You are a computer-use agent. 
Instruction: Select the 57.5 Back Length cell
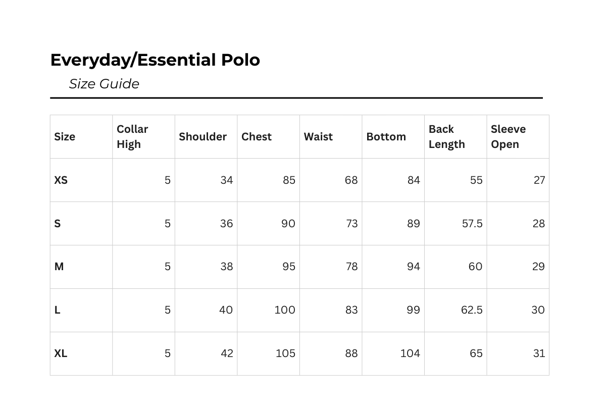[472, 223]
